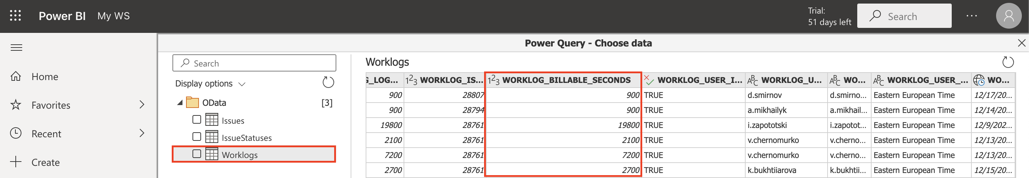Select the WORKLOG_BILLABLE_SECONDS column header
Viewport: 1029px width, 178px height.
tap(563, 80)
